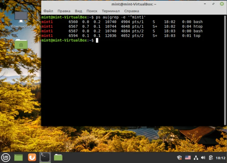Open the volume control tray icon
Screen dimensions: 227x163
pyautogui.click(x=203, y=158)
